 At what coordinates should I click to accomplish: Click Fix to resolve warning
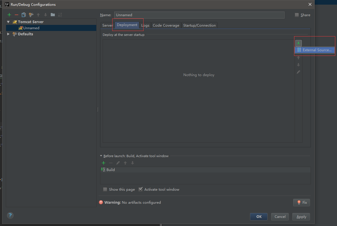tap(302, 202)
